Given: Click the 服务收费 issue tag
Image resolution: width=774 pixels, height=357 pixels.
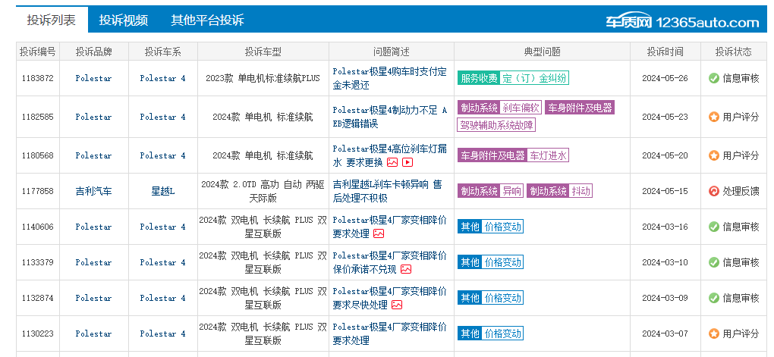Looking at the screenshot, I should [x=478, y=78].
